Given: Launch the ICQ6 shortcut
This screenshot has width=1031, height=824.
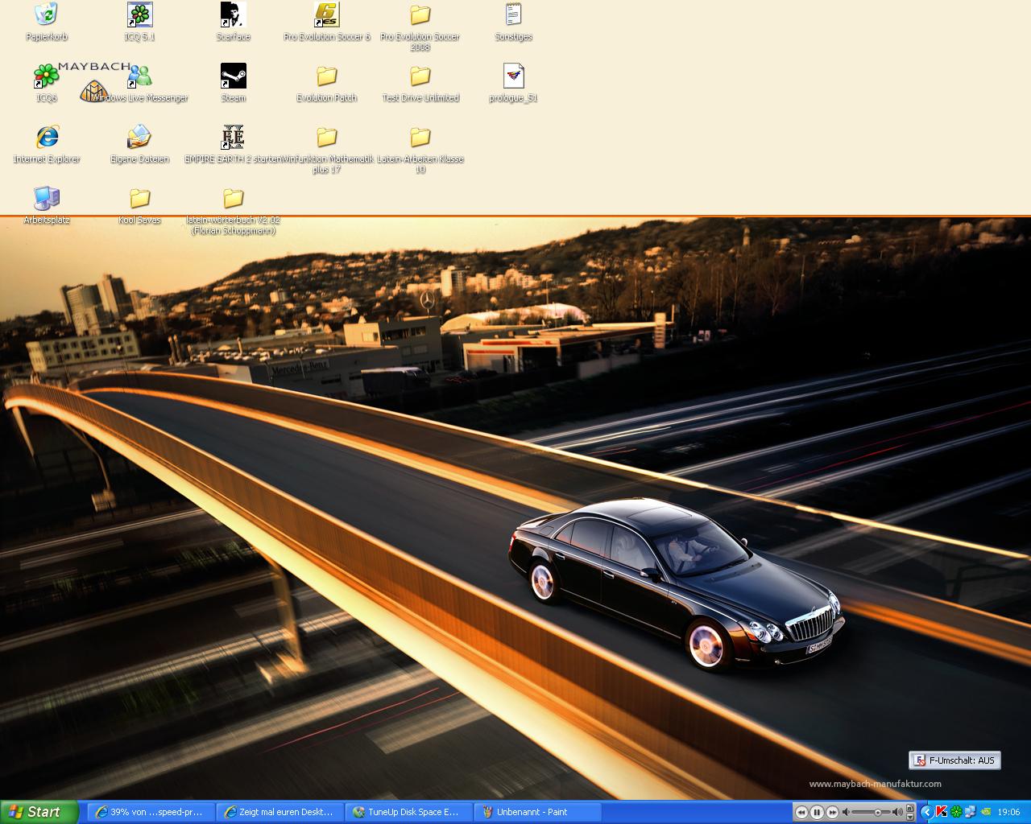Looking at the screenshot, I should (47, 84).
